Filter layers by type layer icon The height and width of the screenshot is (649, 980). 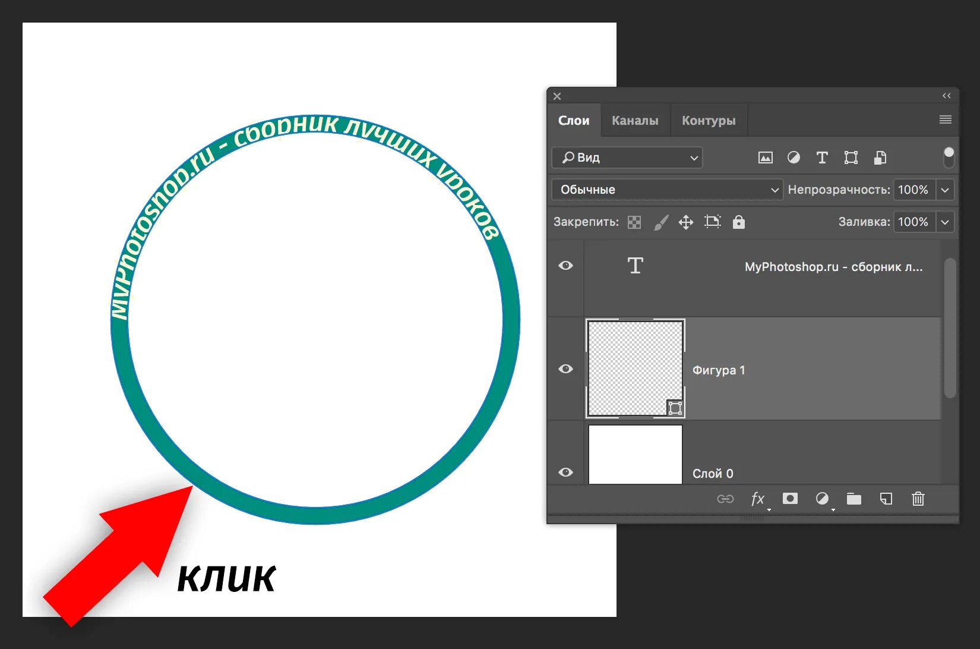click(822, 157)
